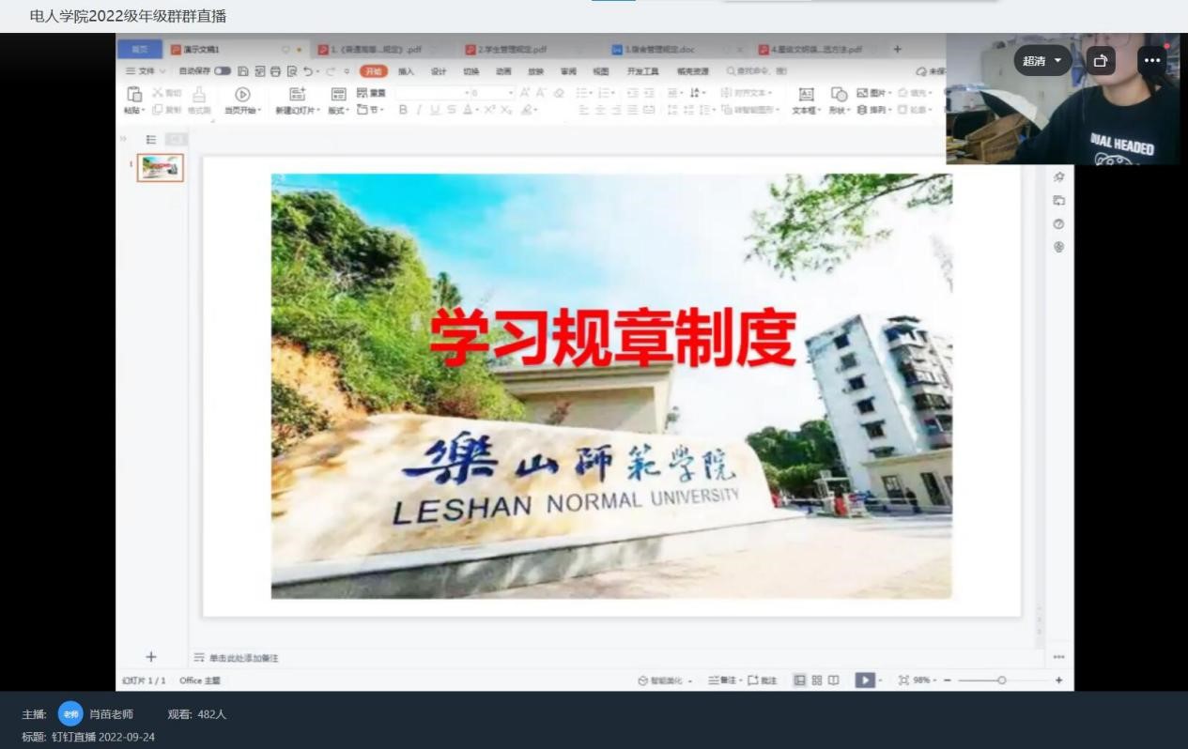The height and width of the screenshot is (749, 1188).
Task: Click Comments (批注) button in status bar
Action: point(763,680)
